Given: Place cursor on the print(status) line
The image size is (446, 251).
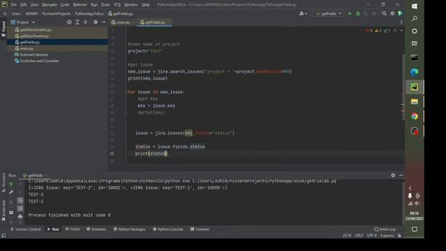Looking at the screenshot, I should pyautogui.click(x=151, y=153).
